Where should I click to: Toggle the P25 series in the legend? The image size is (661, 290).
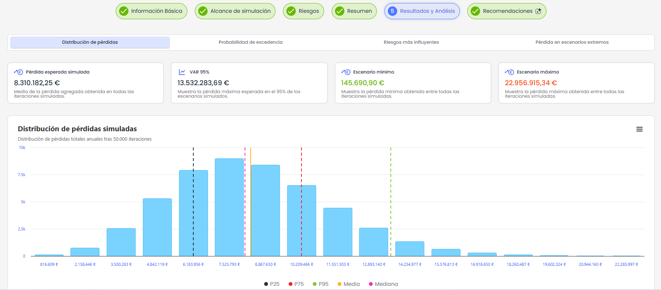tap(272, 284)
